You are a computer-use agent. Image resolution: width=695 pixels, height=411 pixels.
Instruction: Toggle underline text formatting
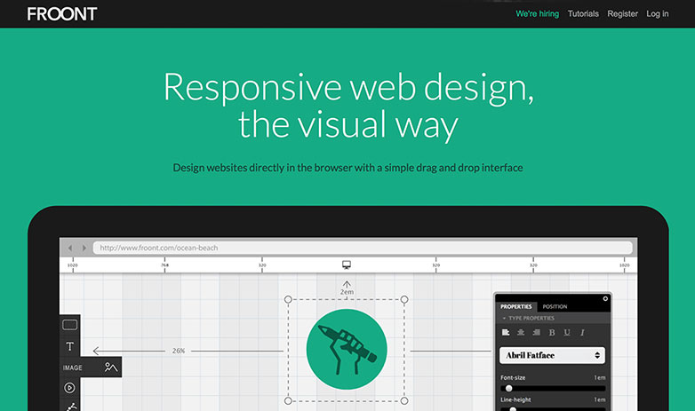coord(567,332)
